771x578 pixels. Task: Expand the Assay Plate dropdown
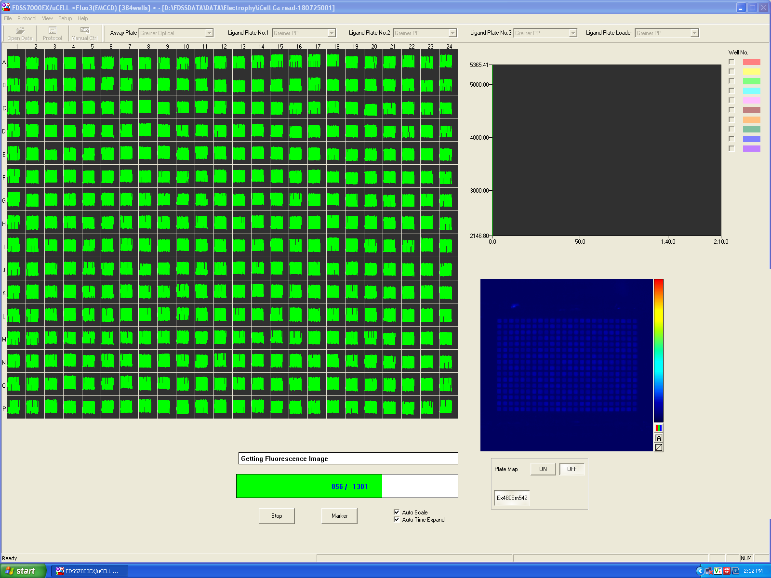coord(209,33)
